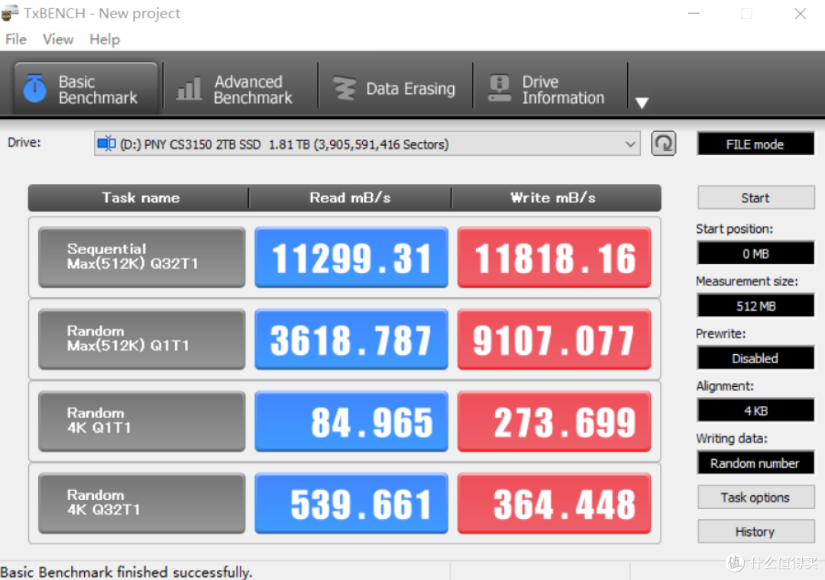The width and height of the screenshot is (825, 580).
Task: Open the drive selection dropdown
Action: 630,143
